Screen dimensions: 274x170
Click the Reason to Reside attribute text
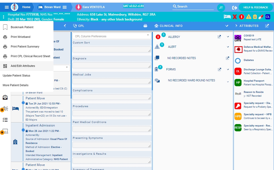pyautogui.click(x=254, y=92)
